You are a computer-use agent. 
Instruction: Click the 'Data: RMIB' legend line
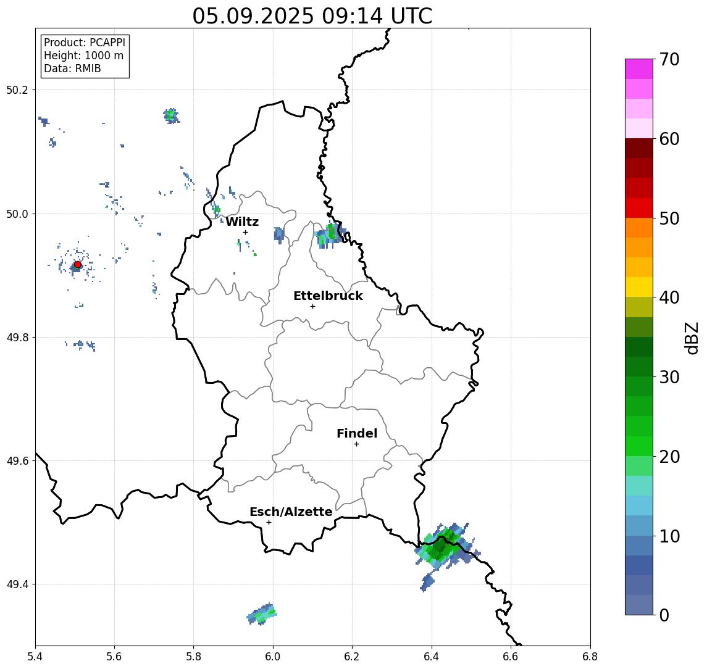pos(72,69)
